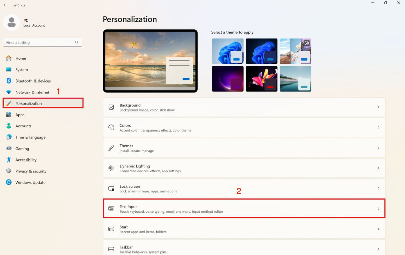Expand the Background settings chevron

tap(378, 107)
